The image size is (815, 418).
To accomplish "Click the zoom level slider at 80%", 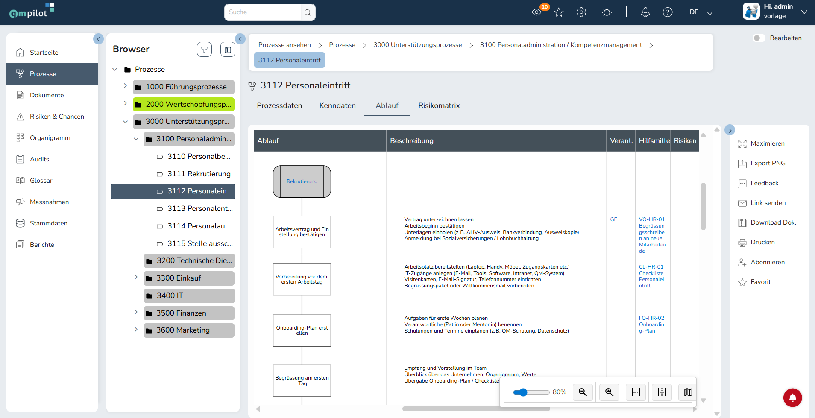I will pos(531,392).
